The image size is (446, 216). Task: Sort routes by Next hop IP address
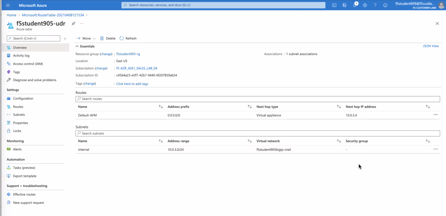(428, 107)
